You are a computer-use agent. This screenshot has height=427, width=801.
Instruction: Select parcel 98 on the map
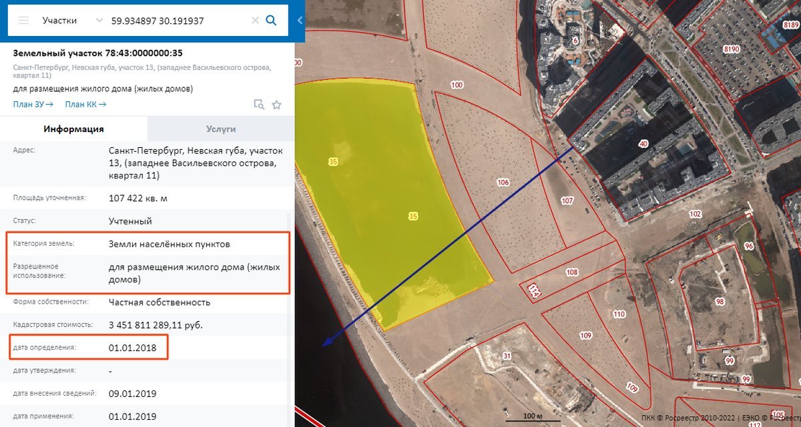click(719, 302)
